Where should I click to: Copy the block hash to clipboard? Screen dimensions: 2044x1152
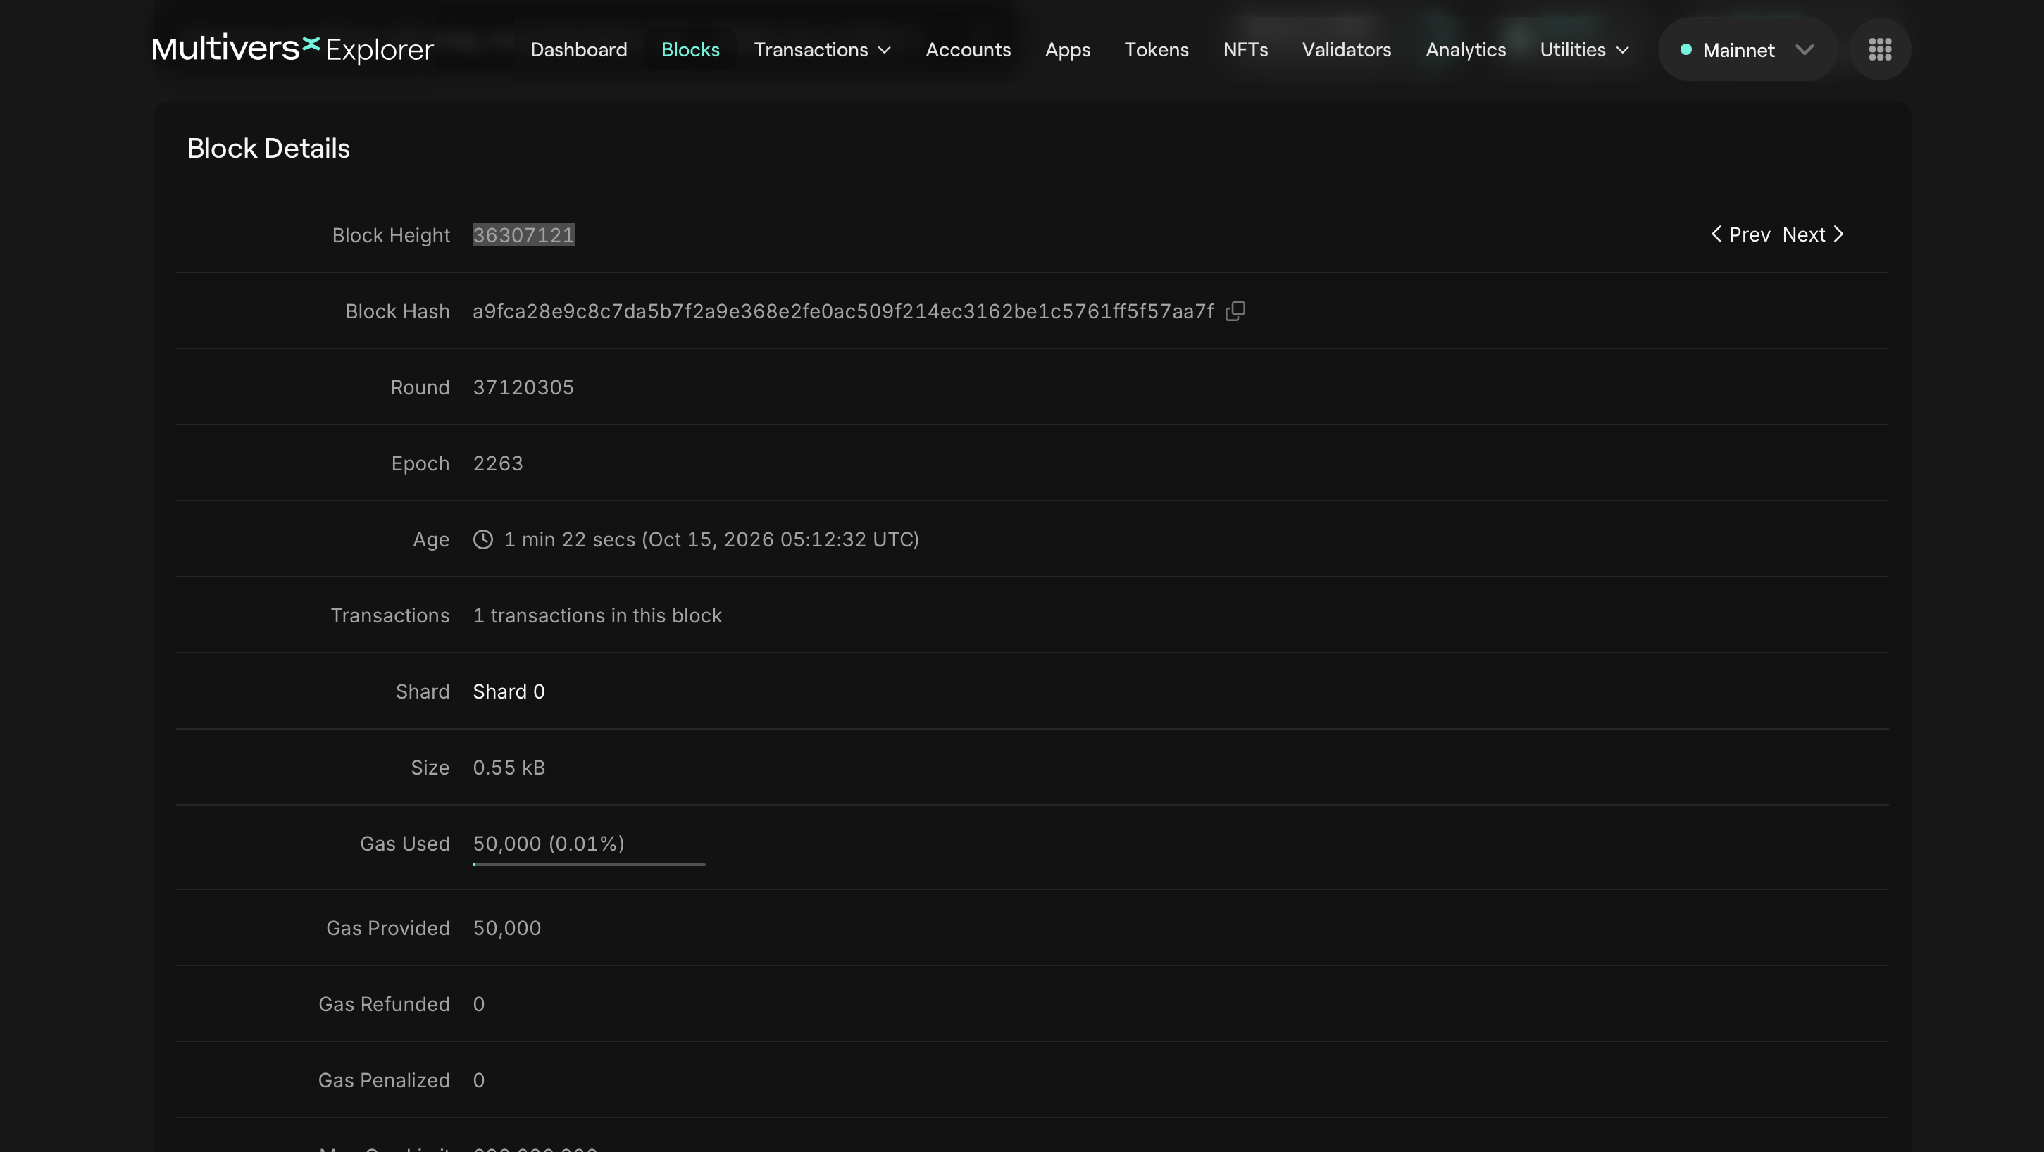pos(1235,311)
